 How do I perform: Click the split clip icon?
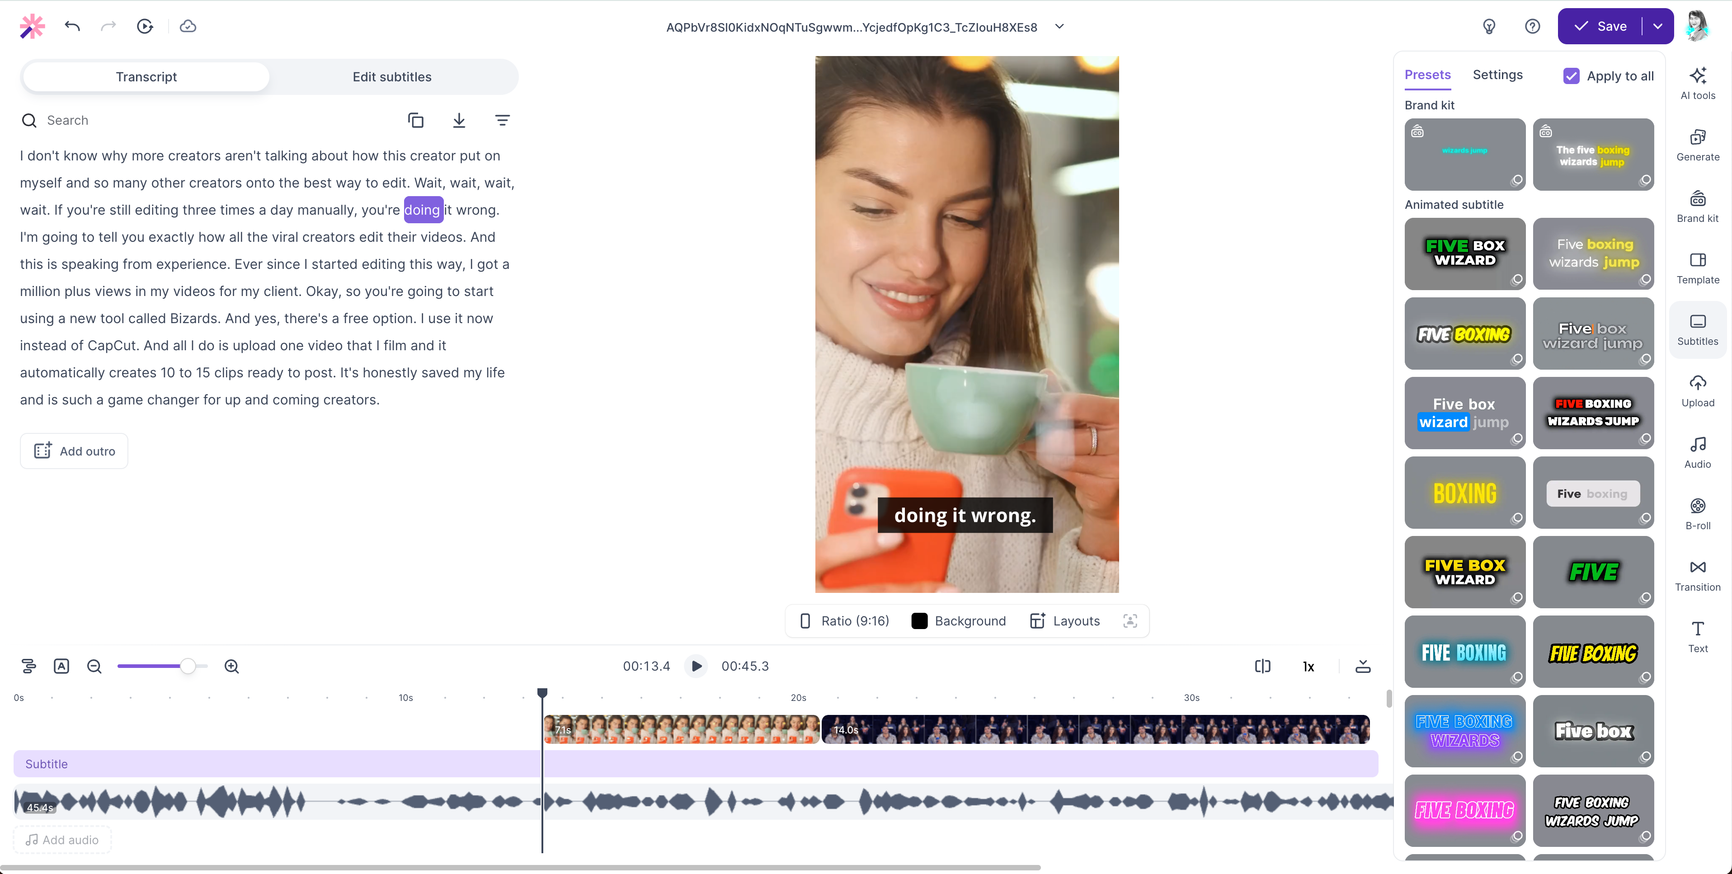[x=1262, y=666]
